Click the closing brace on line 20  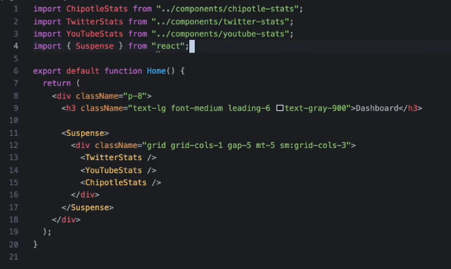35,245
